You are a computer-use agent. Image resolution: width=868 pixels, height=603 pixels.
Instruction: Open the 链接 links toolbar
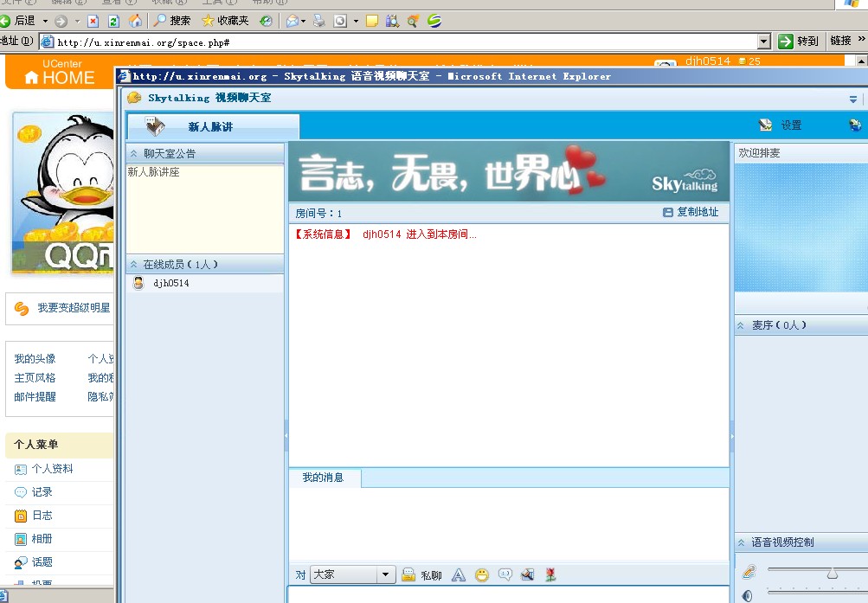coord(840,41)
